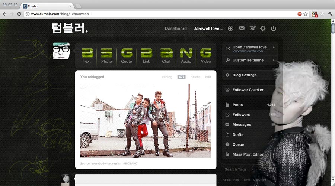The width and height of the screenshot is (335, 186).
Task: Open account settings gear in header
Action: coord(262,29)
